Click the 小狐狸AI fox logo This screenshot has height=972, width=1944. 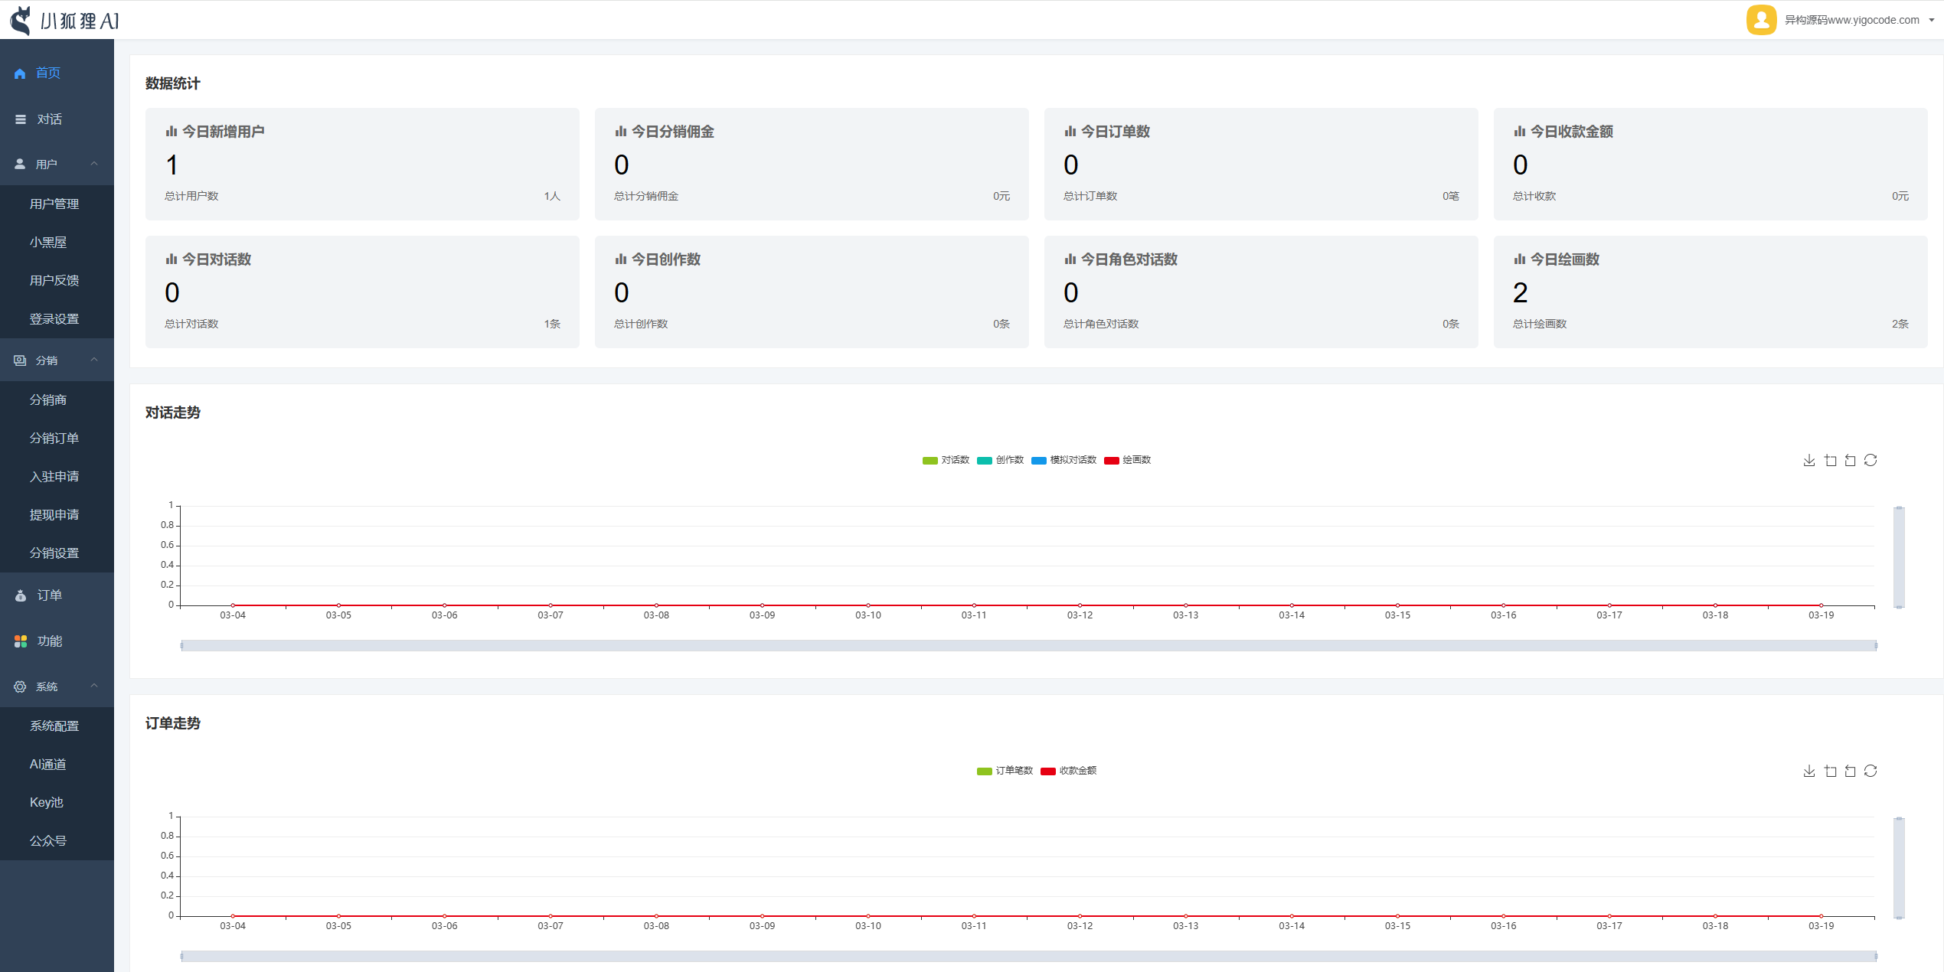pos(21,21)
